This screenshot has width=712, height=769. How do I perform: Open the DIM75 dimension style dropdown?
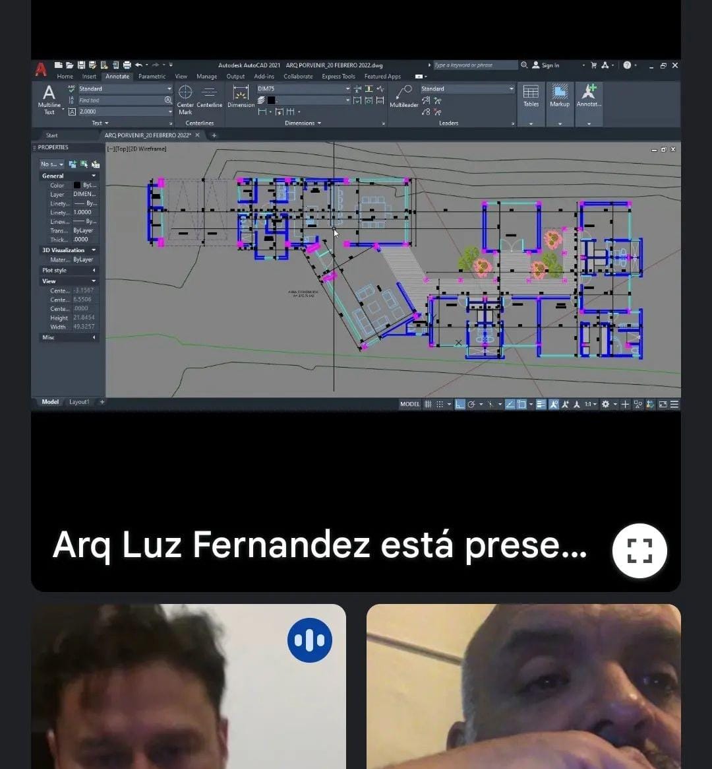coord(347,88)
